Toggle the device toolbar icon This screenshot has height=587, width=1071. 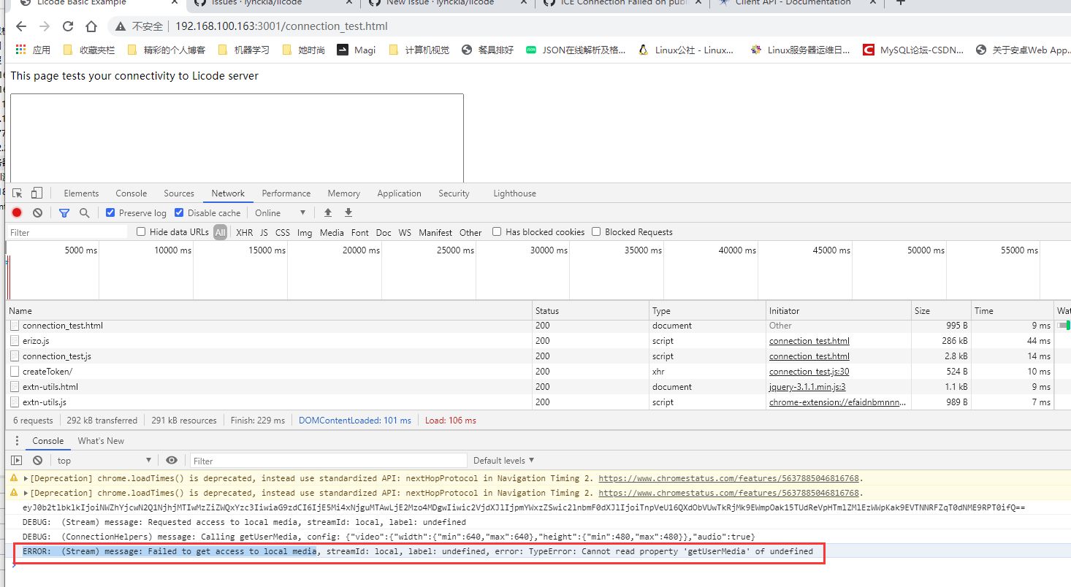37,193
